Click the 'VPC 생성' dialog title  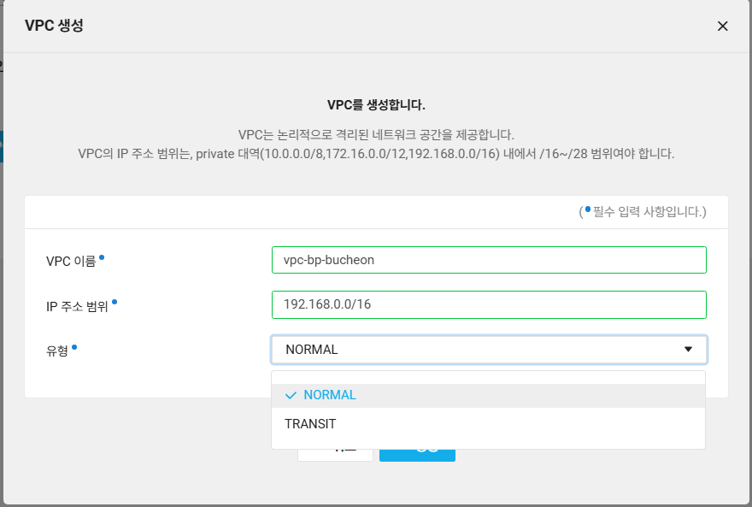(54, 26)
